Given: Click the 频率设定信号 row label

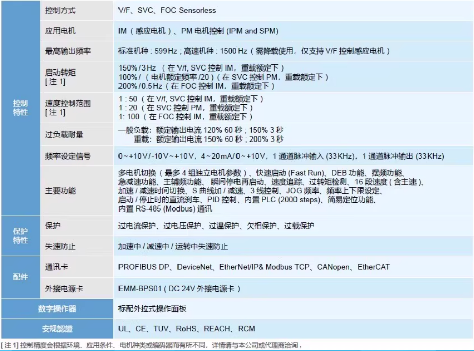Looking at the screenshot, I should tap(68, 156).
